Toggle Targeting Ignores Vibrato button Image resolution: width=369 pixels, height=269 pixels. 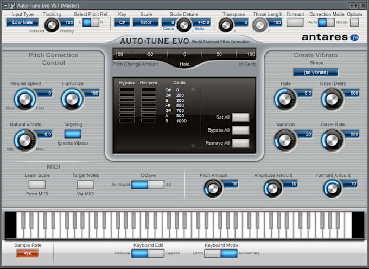[x=73, y=134]
